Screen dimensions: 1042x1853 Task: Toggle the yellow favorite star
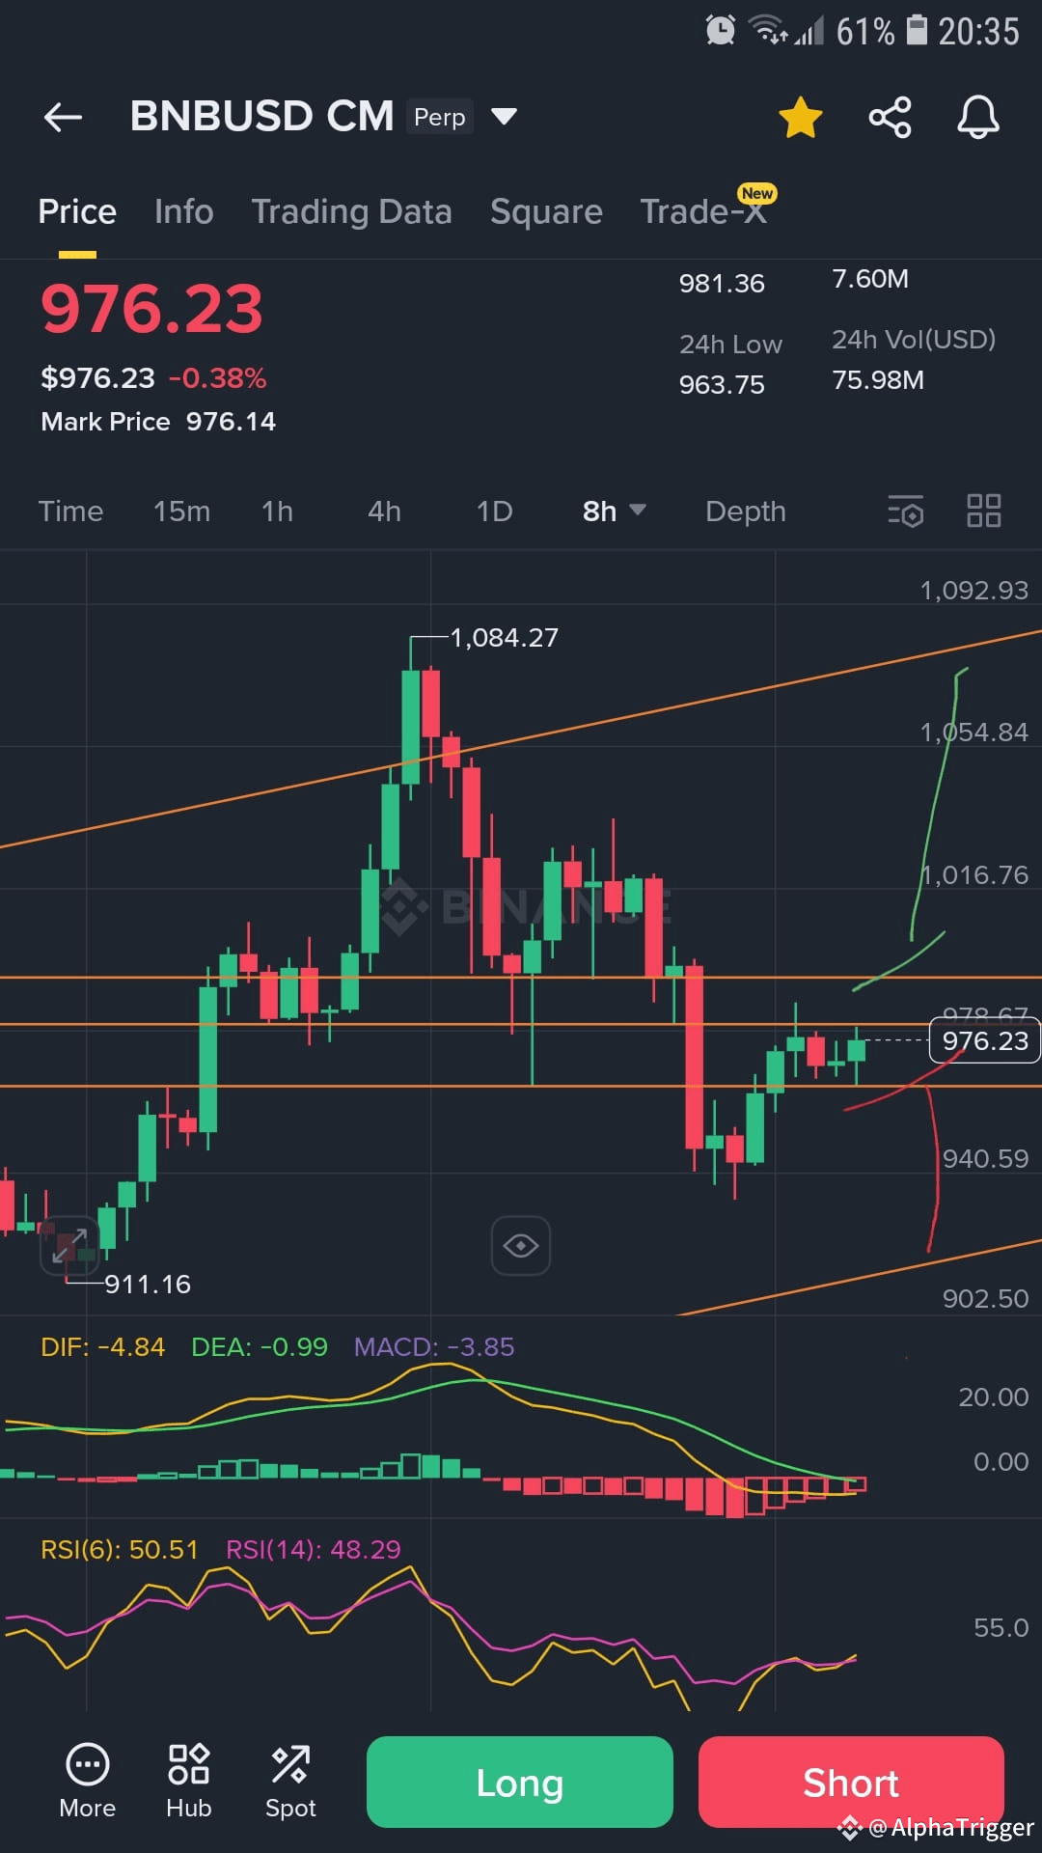point(800,118)
